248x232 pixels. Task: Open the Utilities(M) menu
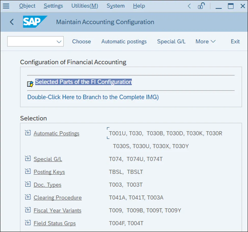tap(85, 6)
